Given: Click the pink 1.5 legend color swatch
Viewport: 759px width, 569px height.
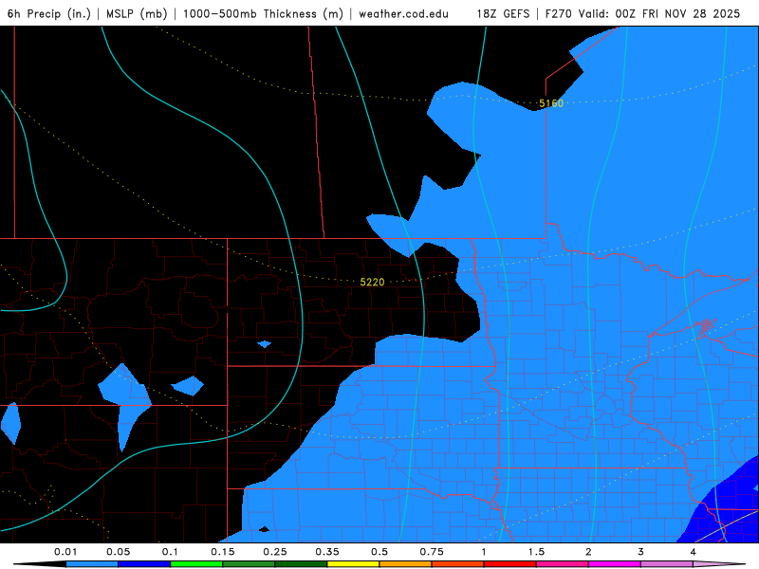Looking at the screenshot, I should coord(563,564).
